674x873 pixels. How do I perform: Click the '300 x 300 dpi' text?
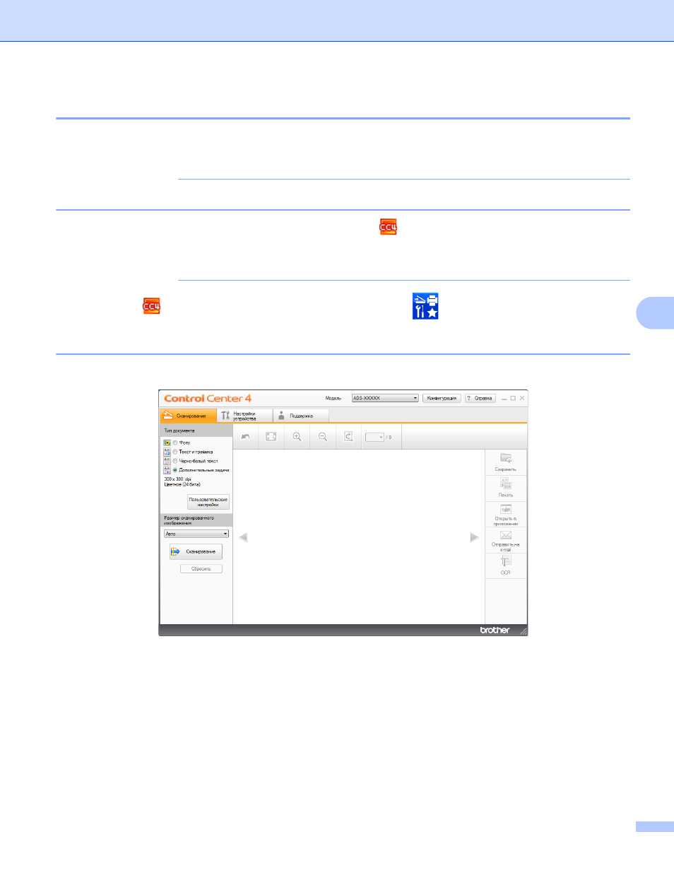tap(177, 479)
